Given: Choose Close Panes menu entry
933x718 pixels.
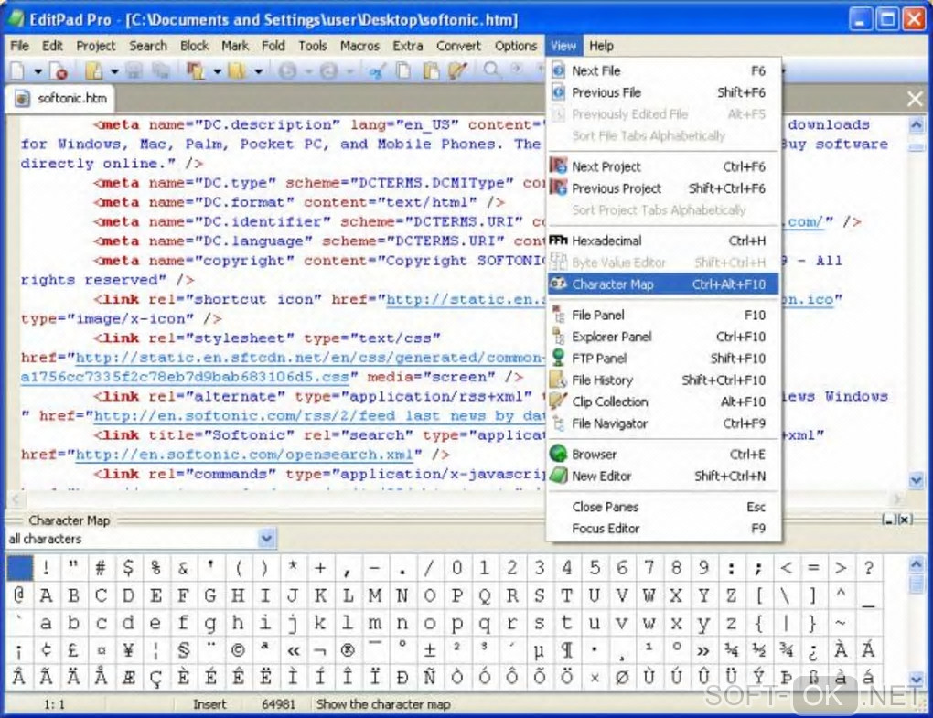Looking at the screenshot, I should pos(663,507).
